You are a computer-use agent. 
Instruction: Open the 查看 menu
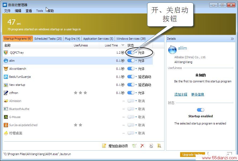point(29,11)
